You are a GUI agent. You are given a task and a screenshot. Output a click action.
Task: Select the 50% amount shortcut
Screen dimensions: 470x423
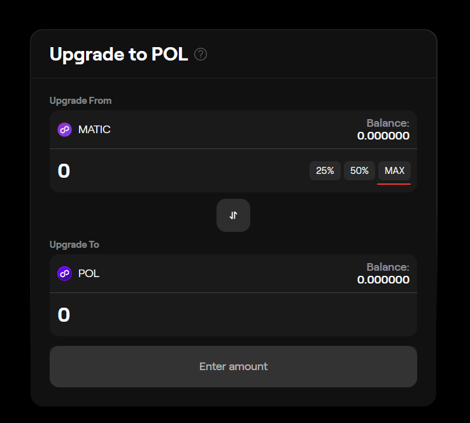(359, 171)
